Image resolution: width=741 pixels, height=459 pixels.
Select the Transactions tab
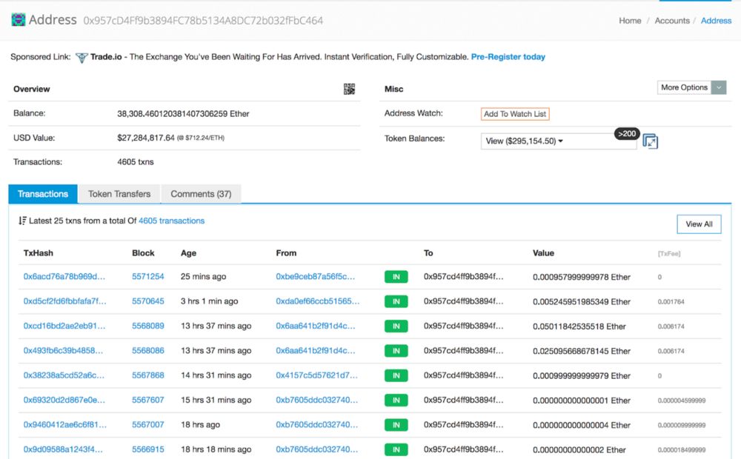(x=43, y=194)
